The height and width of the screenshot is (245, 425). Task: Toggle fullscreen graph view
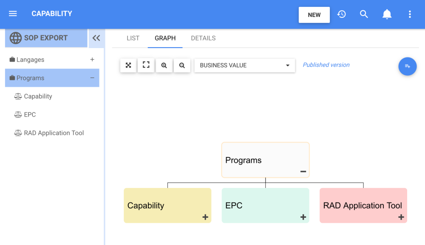(x=146, y=65)
